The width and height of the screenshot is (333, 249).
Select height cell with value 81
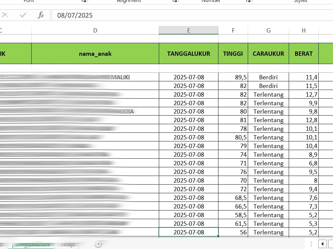[233, 120]
